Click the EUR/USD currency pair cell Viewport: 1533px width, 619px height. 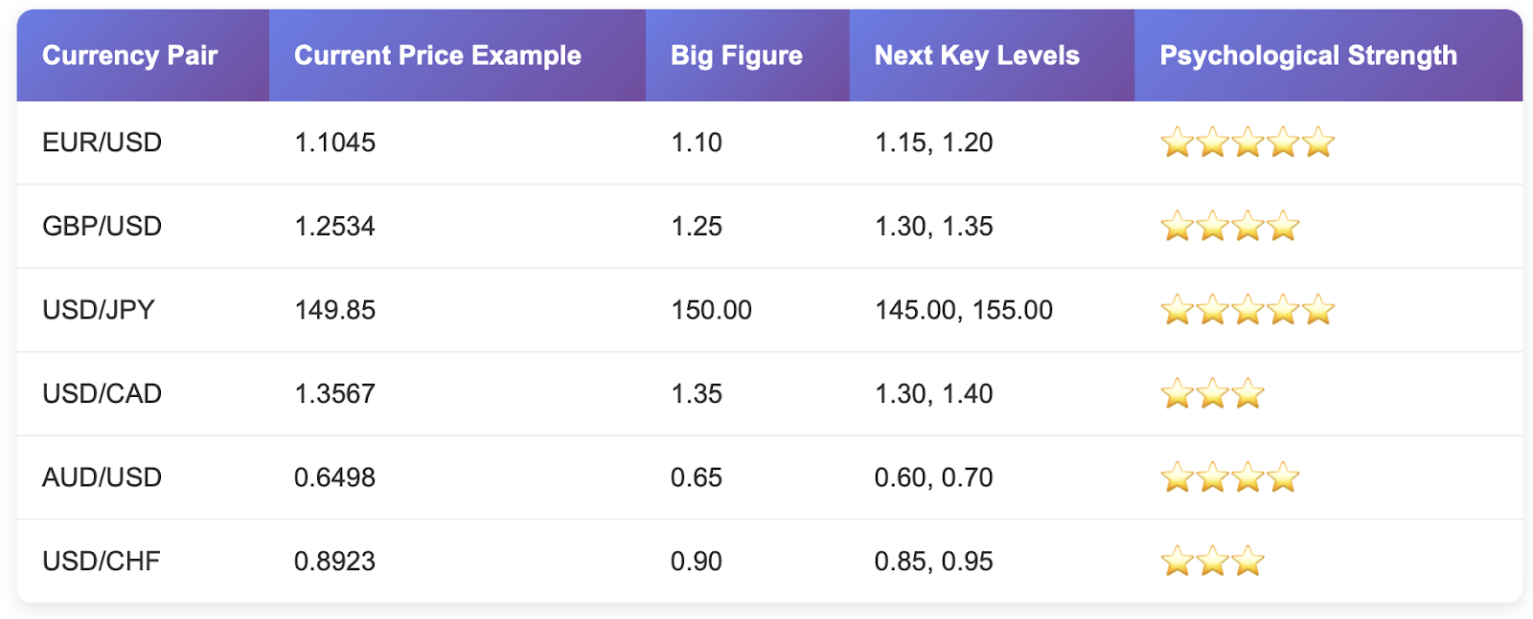tap(103, 143)
